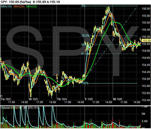Select the SMA(10) legend label
151x129 pixels.
coord(6,7)
